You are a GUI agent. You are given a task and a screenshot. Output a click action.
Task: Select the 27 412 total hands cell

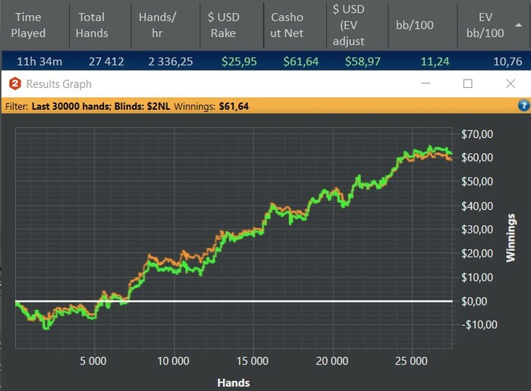(x=106, y=61)
